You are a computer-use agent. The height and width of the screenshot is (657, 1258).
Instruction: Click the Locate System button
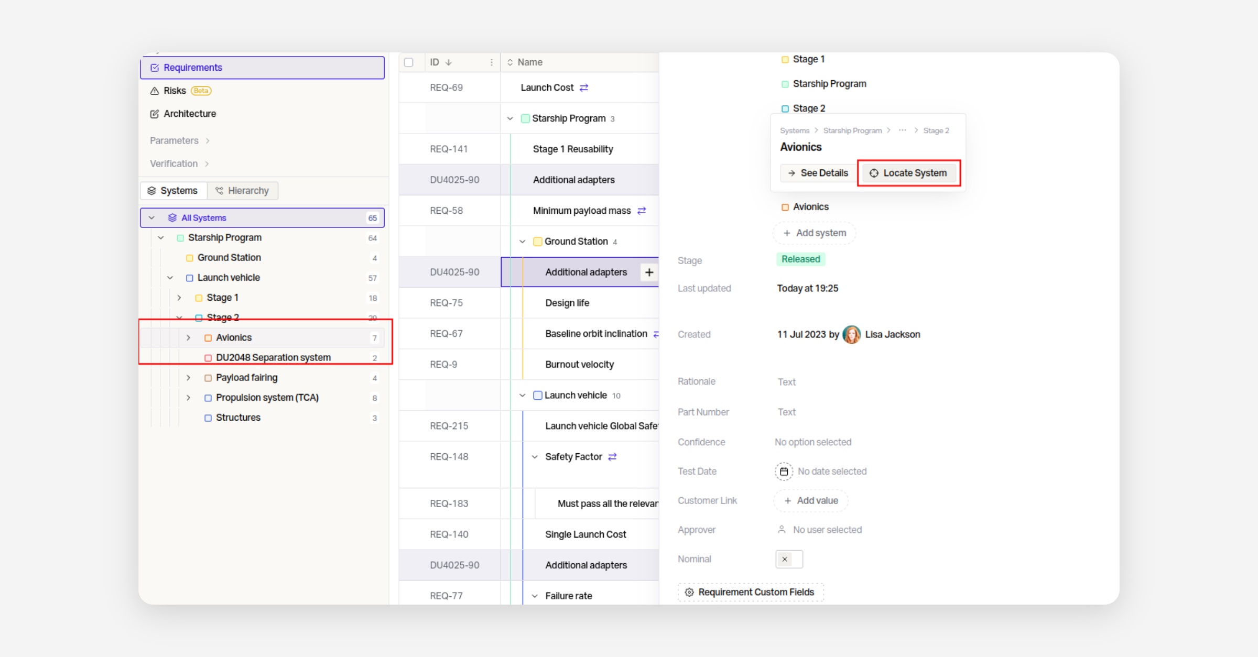[908, 173]
